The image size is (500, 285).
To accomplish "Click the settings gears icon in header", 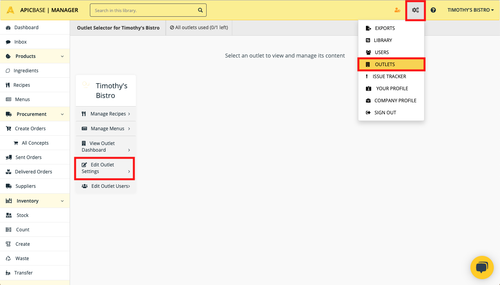I will tap(415, 10).
